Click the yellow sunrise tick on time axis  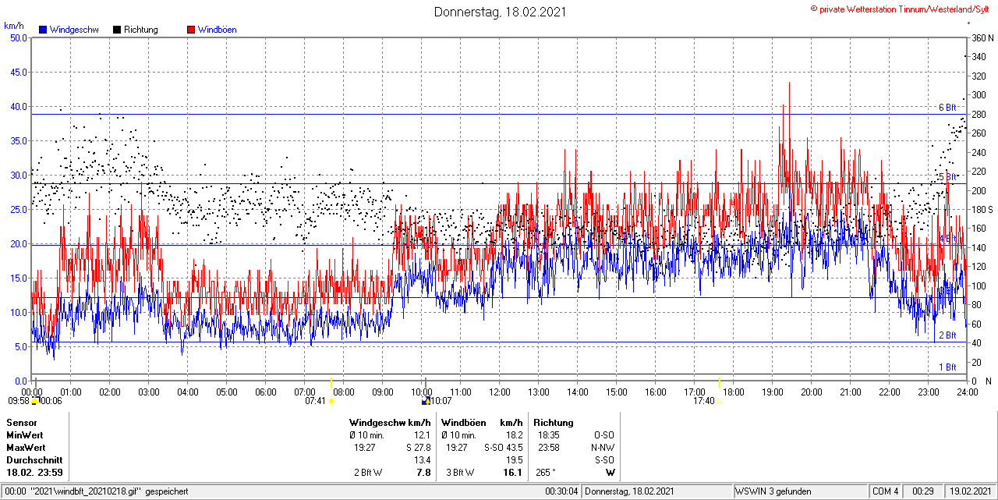pos(331,383)
